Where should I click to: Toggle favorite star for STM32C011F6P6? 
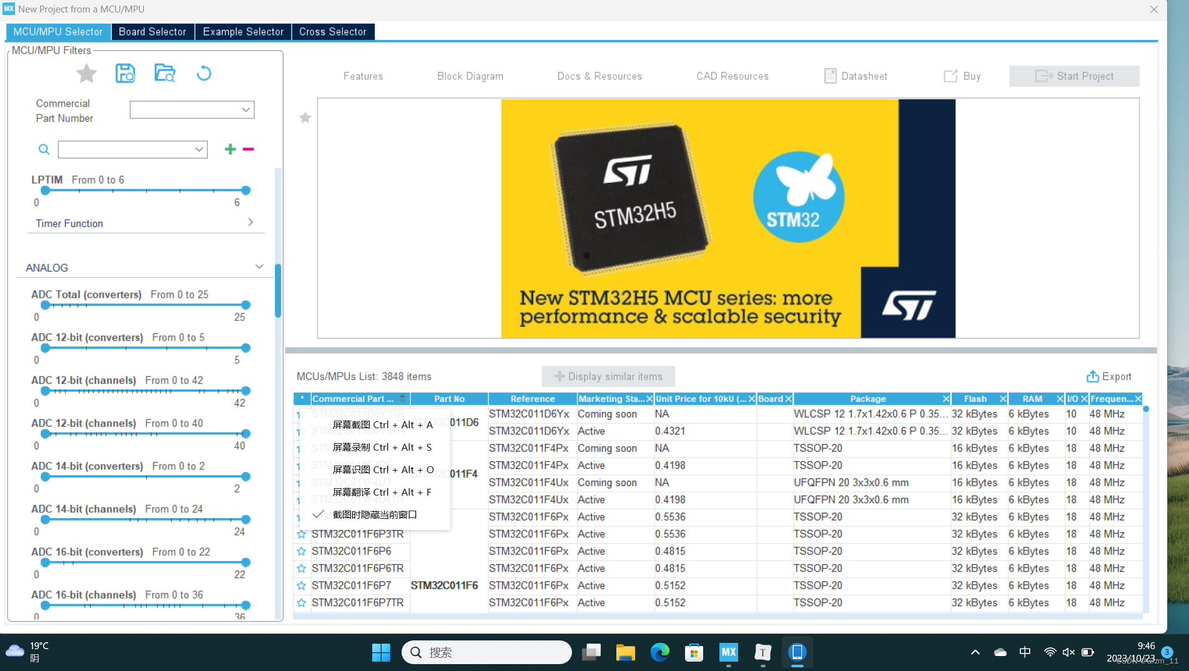point(302,551)
